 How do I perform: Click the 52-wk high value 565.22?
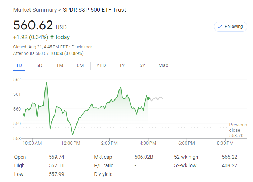pyautogui.click(x=229, y=157)
